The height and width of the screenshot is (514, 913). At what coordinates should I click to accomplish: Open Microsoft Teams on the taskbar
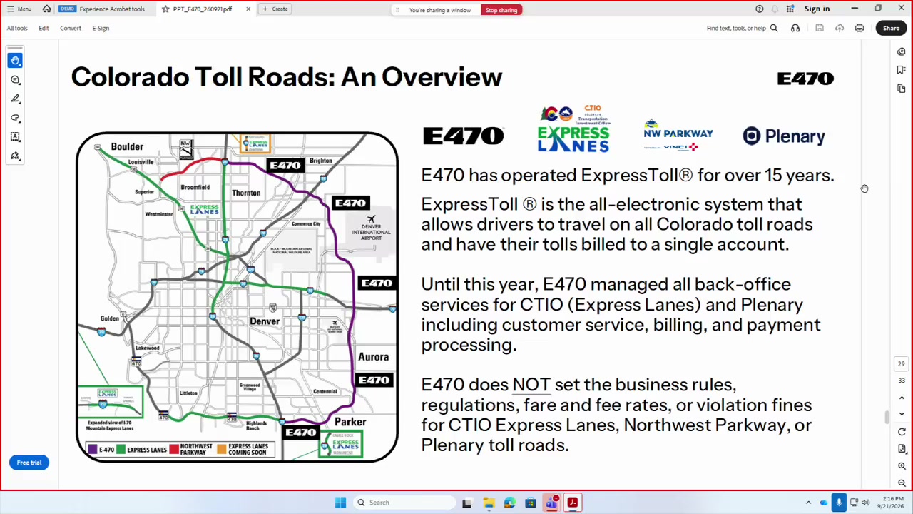point(551,503)
